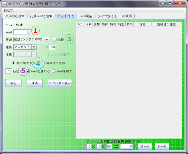Toggle the seedを進める checkbox
188x154 pixels.
(28, 71)
